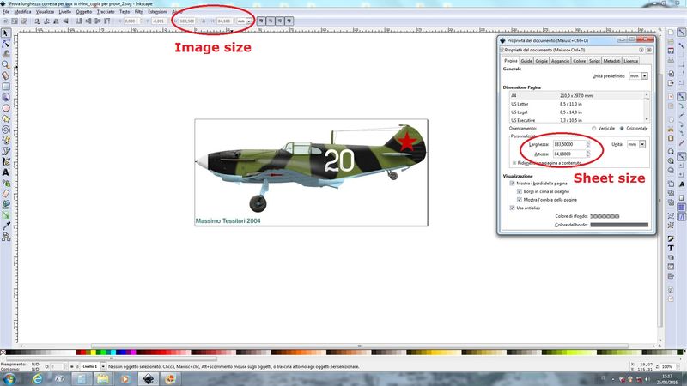The width and height of the screenshot is (687, 386).
Task: Switch to the Metadati tab
Action: click(x=611, y=61)
